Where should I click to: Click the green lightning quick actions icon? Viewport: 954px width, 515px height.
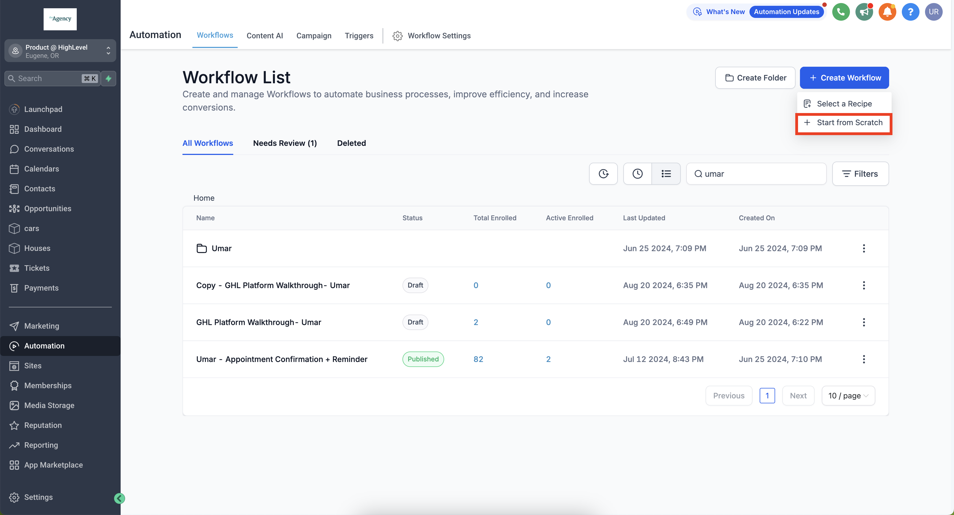(108, 78)
